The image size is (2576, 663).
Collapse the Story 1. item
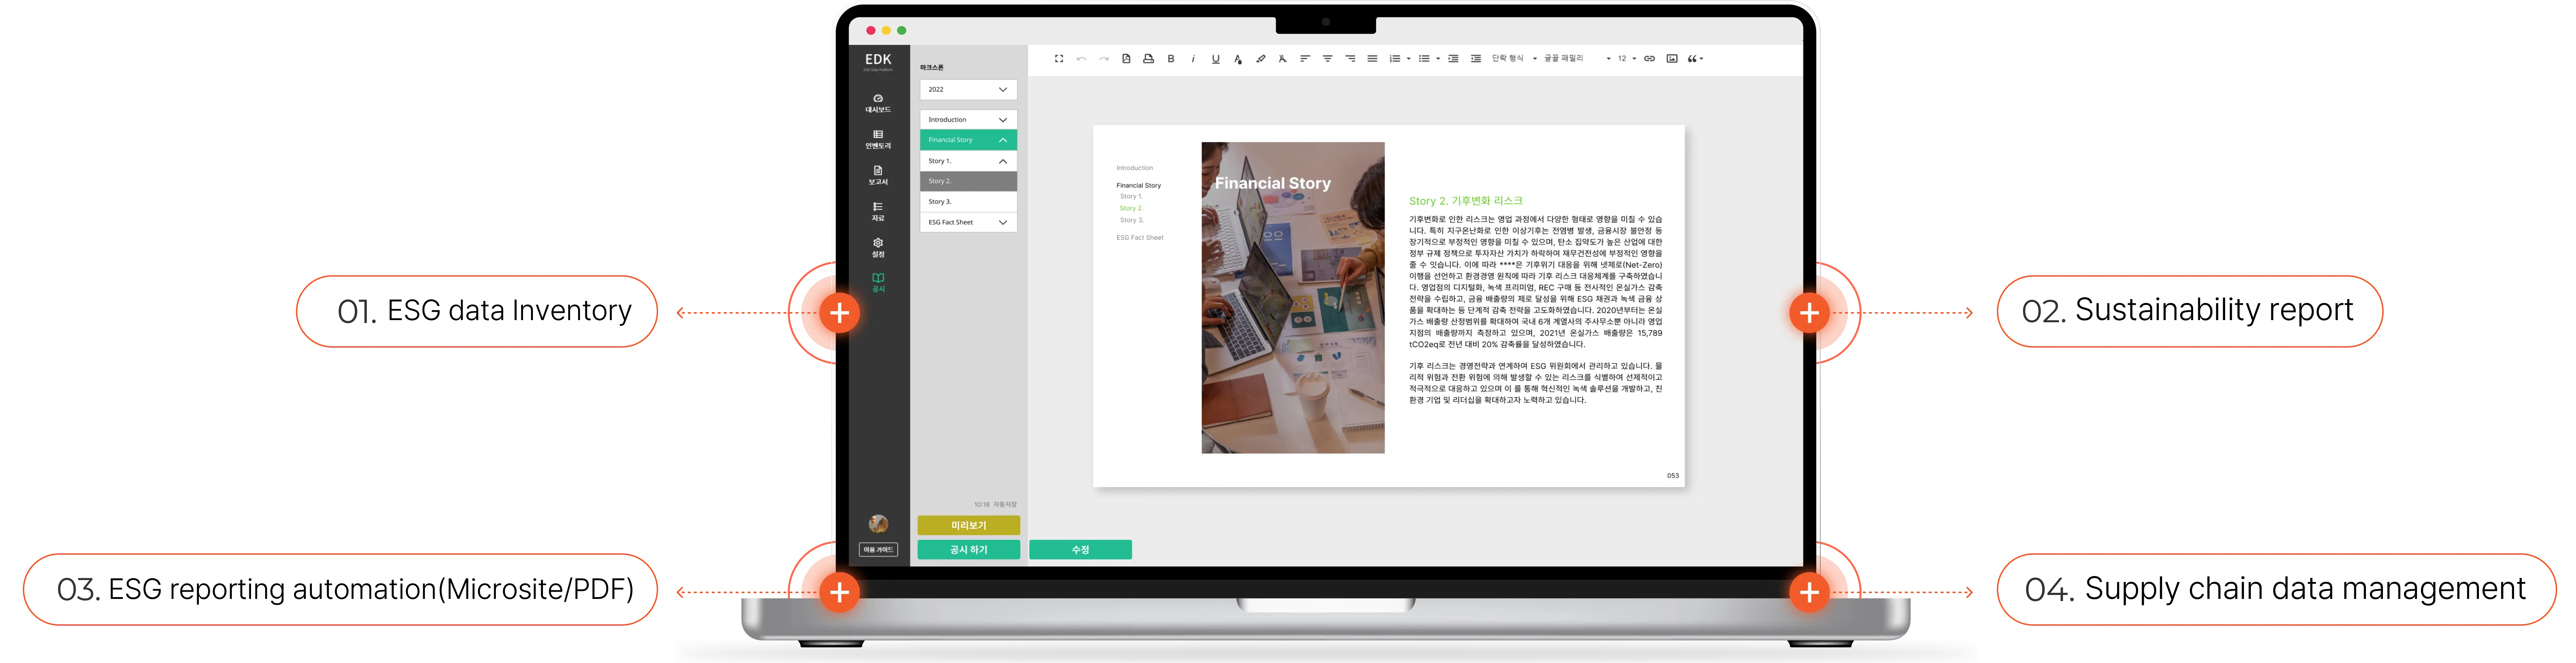(968, 161)
